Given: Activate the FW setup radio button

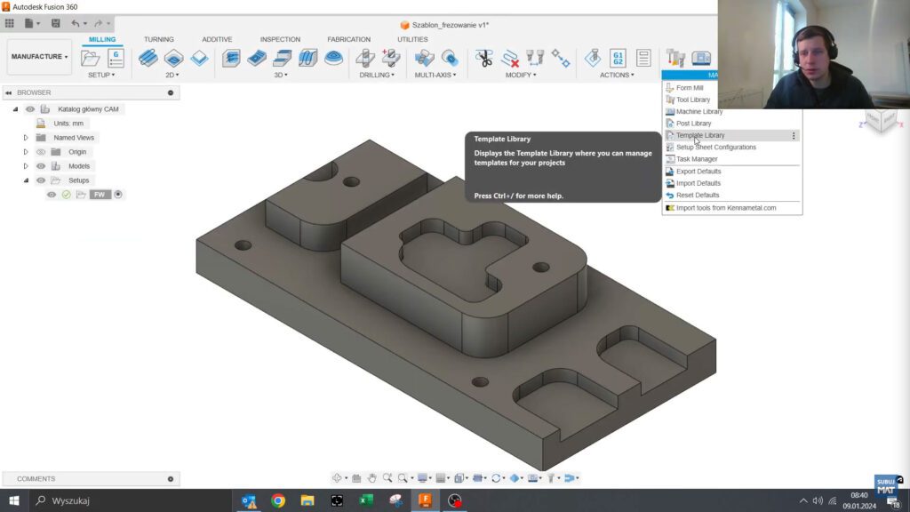Looking at the screenshot, I should click(x=118, y=195).
